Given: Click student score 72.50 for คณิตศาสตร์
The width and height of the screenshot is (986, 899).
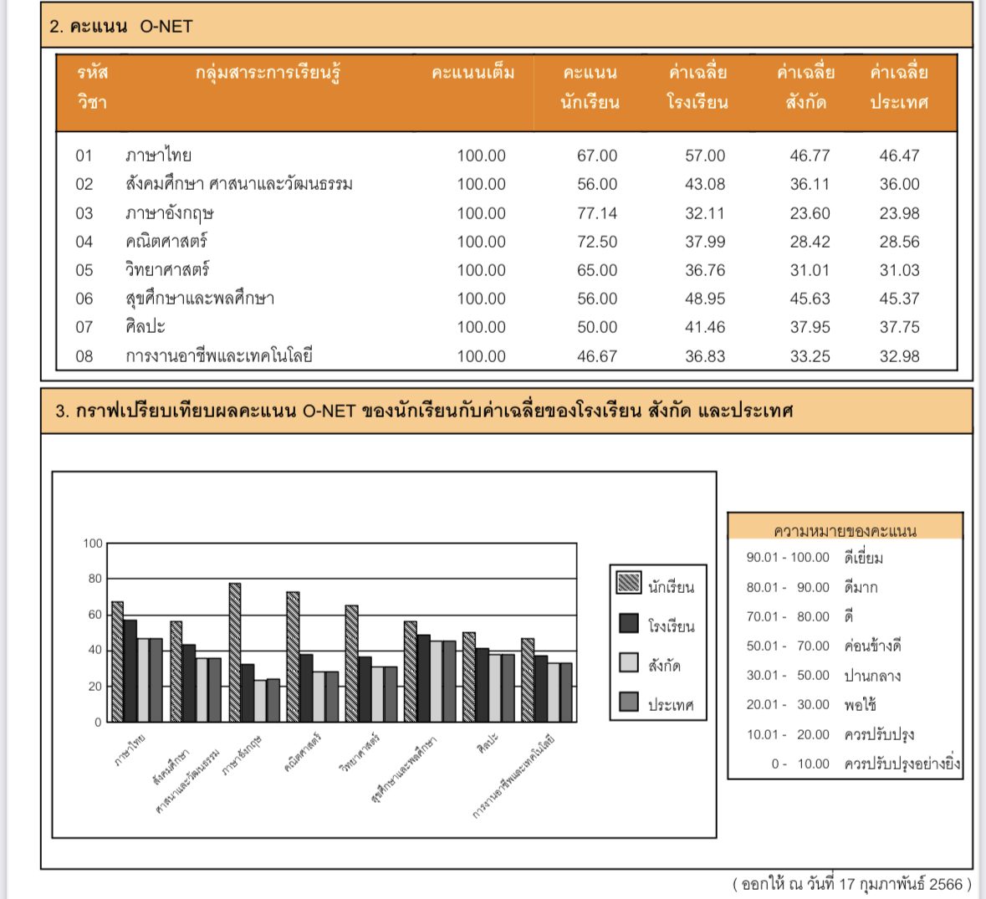Looking at the screenshot, I should 597,242.
